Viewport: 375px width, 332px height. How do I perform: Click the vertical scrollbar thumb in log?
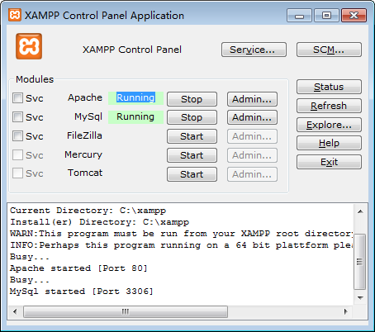360,262
